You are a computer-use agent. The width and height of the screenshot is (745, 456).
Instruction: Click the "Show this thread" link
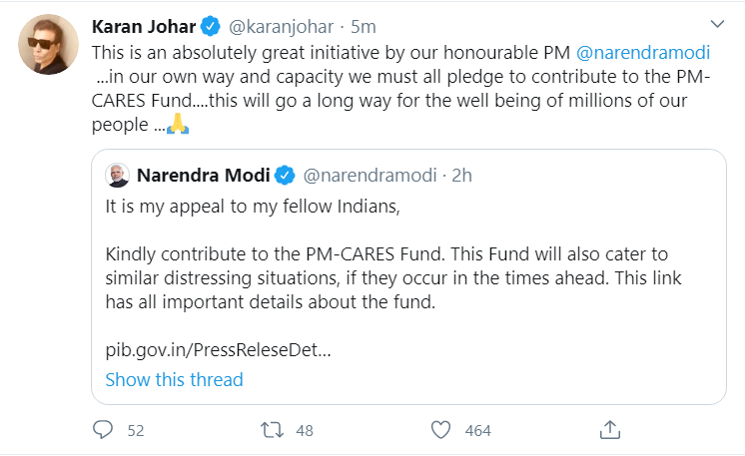coord(174,379)
